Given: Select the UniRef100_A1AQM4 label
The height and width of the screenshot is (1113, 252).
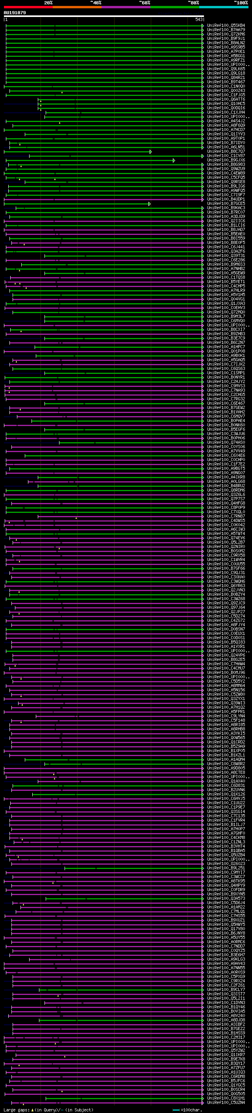Looking at the screenshot, I should (x=226, y=759).
